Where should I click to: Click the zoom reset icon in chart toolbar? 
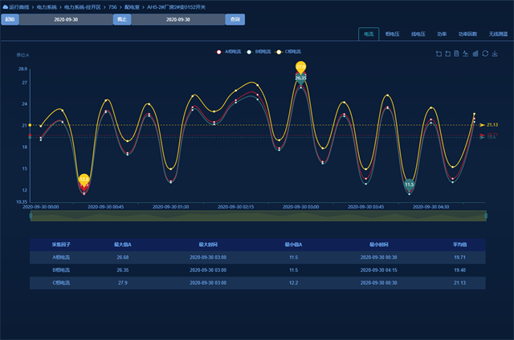pyautogui.click(x=447, y=54)
